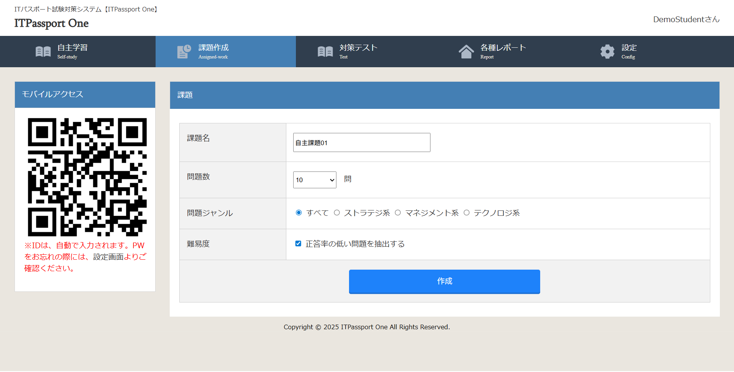
Task: Uncheck 正答率の低い問題を抽出する
Action: tap(298, 243)
